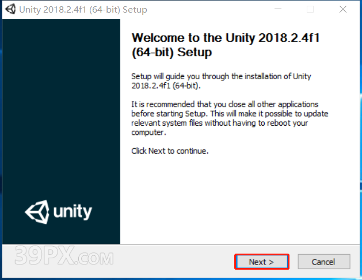The width and height of the screenshot is (362, 280).
Task: Cancel the Unity installation
Action: click(324, 262)
